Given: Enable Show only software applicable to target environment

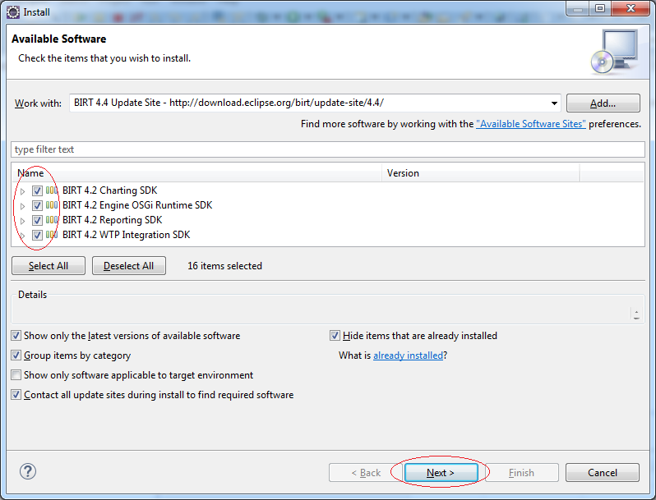Looking at the screenshot, I should tap(16, 374).
